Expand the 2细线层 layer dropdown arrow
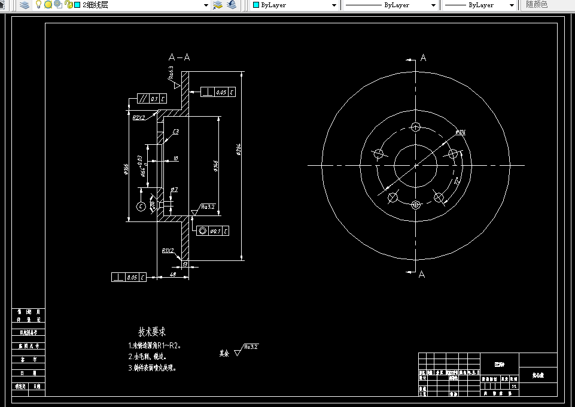Viewport: 575px width, 407px height. (206, 5)
